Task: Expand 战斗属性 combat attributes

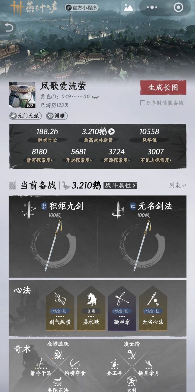Action: (x=120, y=185)
